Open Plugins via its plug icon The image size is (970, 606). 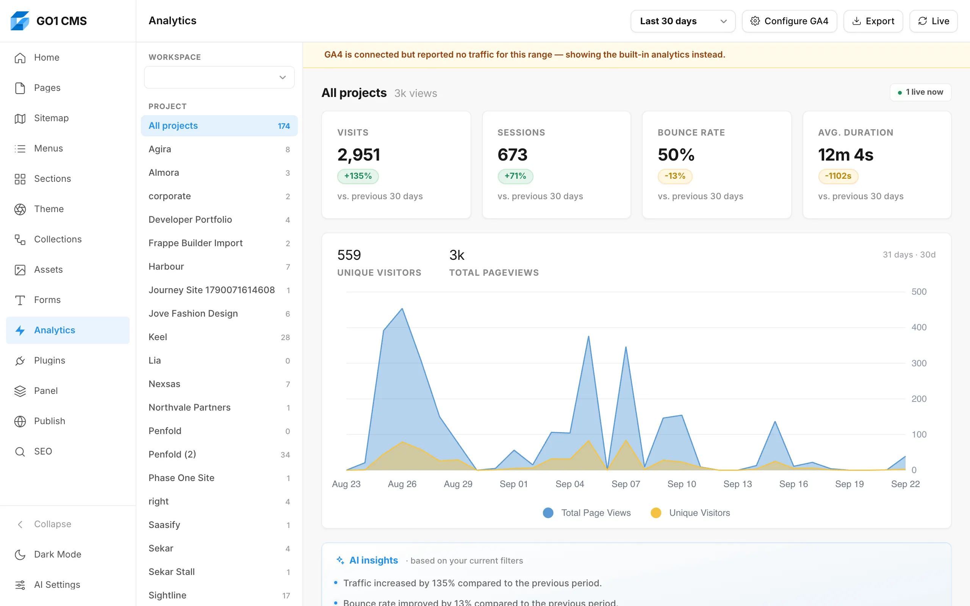point(20,361)
